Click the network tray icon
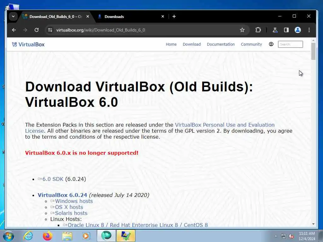Screen dimensions: 323x242 click(284, 236)
